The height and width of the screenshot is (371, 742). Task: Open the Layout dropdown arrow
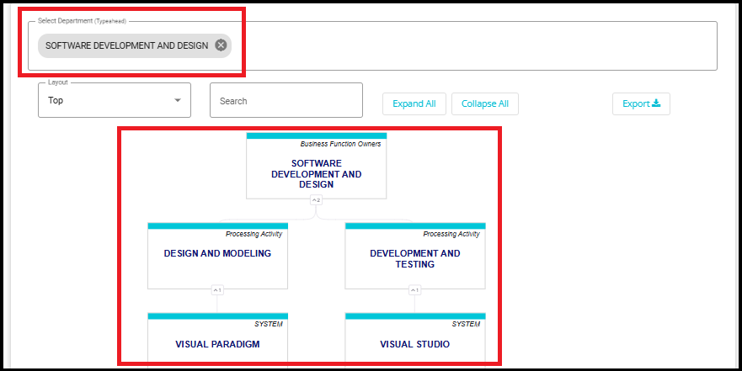177,100
